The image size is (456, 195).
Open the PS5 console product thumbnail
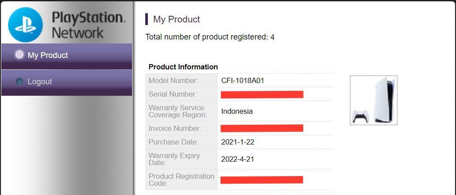click(373, 100)
